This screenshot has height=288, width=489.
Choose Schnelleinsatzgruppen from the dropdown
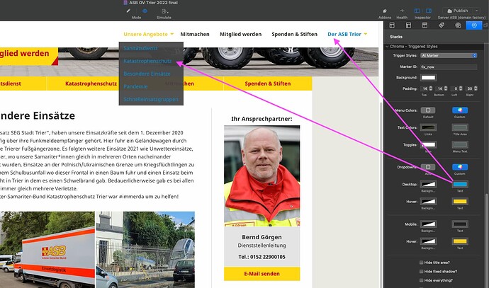151,99
